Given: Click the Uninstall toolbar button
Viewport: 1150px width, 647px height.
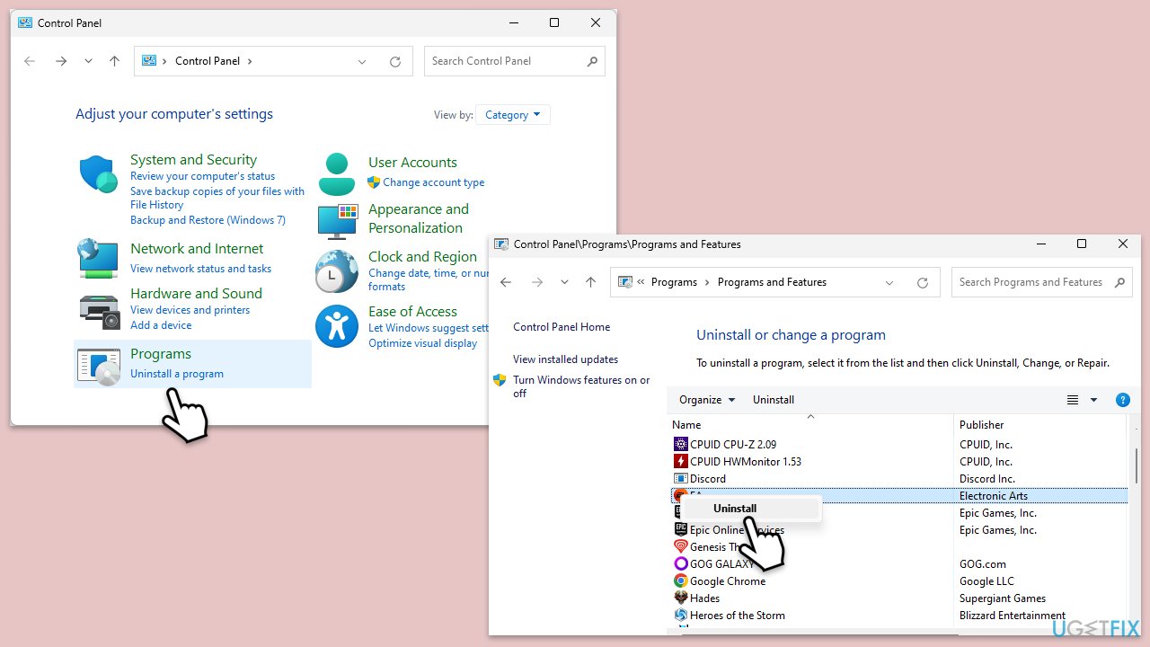Looking at the screenshot, I should [x=774, y=400].
